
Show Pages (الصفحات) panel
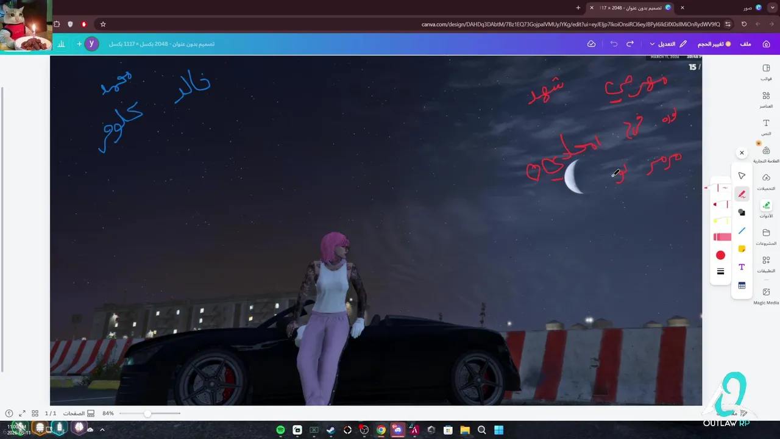coord(79,413)
